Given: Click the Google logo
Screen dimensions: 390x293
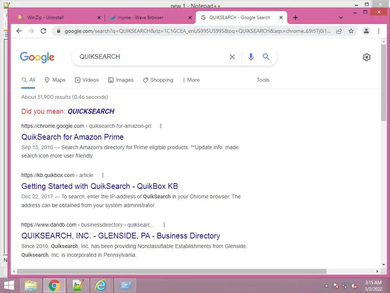Looking at the screenshot, I should (37, 57).
